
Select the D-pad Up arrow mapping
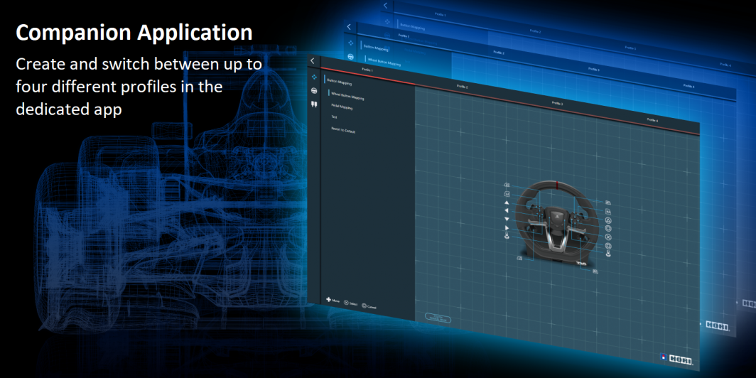click(507, 202)
